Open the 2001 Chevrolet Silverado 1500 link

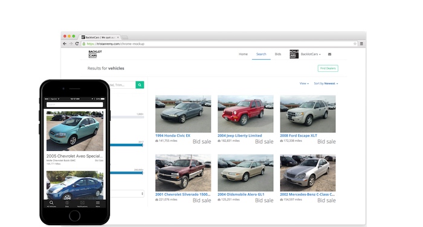[x=182, y=194]
